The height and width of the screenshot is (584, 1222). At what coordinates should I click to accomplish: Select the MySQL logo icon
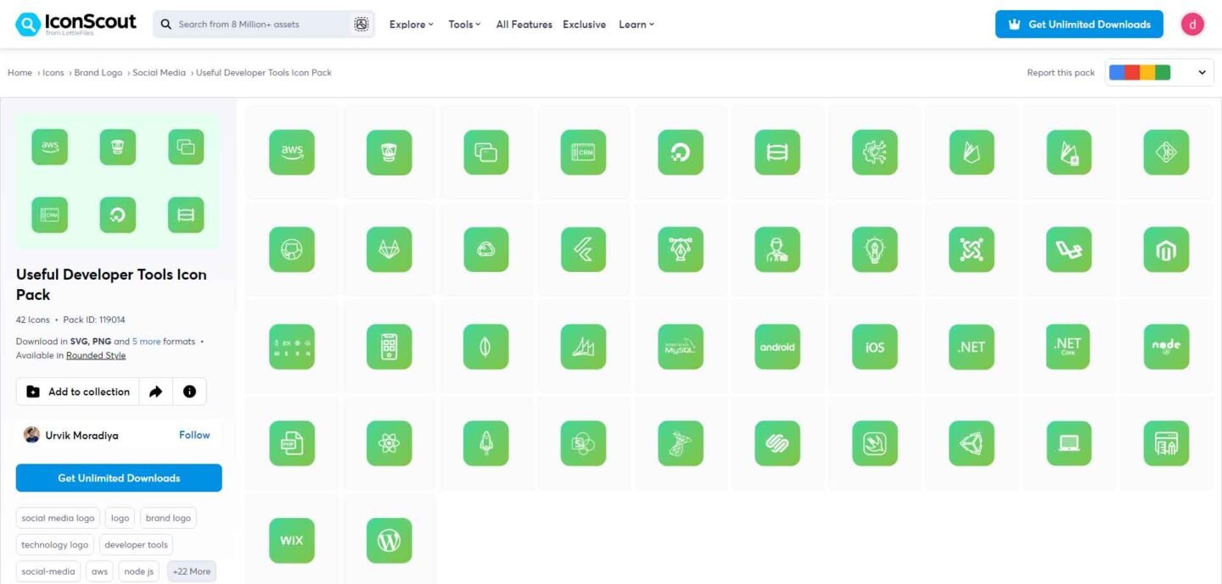(x=681, y=347)
